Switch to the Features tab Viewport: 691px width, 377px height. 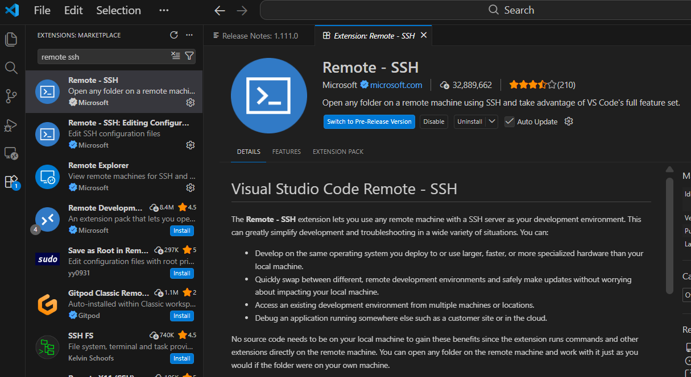click(x=286, y=152)
